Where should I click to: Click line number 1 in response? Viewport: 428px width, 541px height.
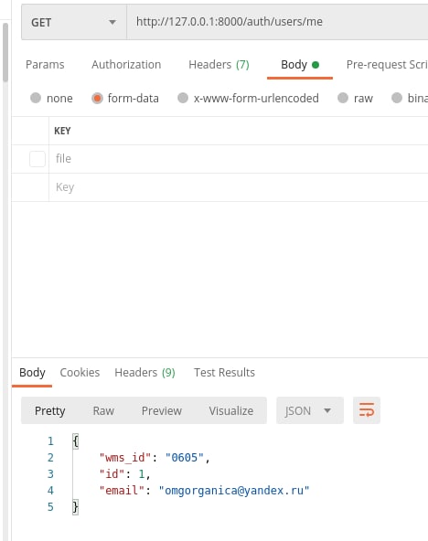(x=50, y=441)
